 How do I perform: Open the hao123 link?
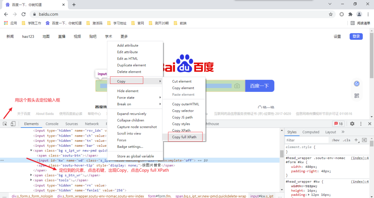tap(28, 36)
